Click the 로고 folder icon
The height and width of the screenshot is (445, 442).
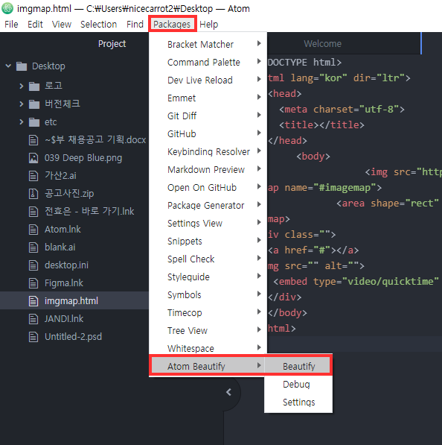pyautogui.click(x=34, y=86)
